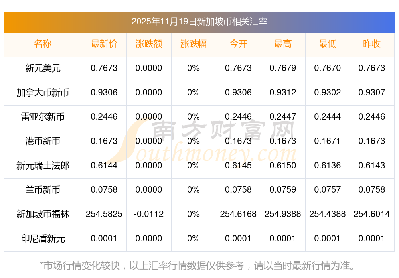This screenshot has height=278, width=399.
Task: Select the 兰币新币 row name
Action: [x=43, y=190]
